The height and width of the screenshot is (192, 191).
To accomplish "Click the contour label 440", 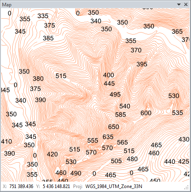I will coord(170,161).
